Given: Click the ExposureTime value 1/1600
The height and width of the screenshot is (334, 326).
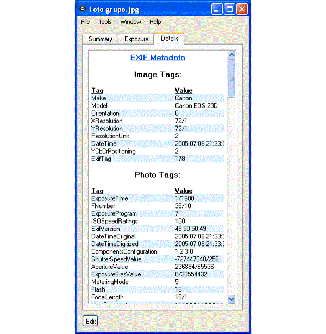Looking at the screenshot, I should pos(185,198).
